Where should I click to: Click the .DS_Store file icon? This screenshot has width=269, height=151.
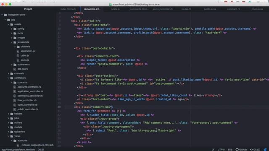[15, 69]
